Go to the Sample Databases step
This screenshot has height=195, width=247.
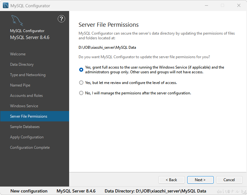point(25,127)
